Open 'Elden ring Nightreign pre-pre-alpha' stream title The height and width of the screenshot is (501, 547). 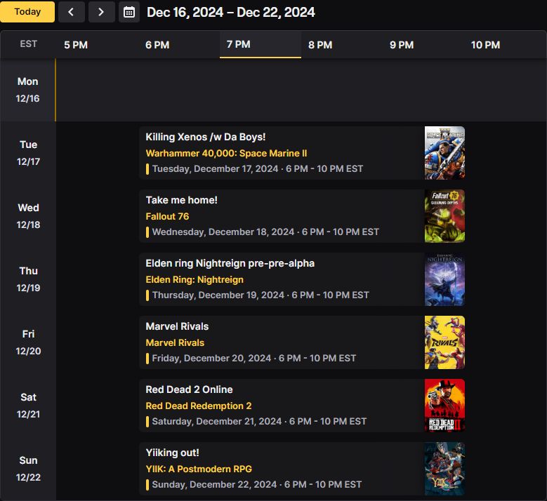tap(230, 263)
